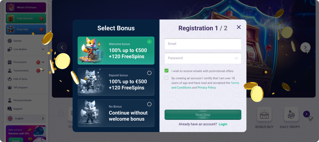Image resolution: width=319 pixels, height=142 pixels.
Task: Select the Deposit bonus radio option
Action: [x=149, y=73]
